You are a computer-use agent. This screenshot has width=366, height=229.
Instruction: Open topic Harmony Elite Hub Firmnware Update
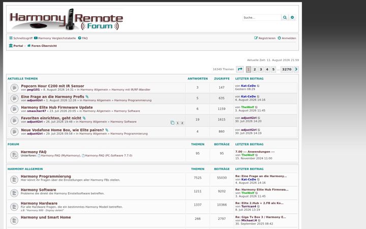tap(57, 107)
